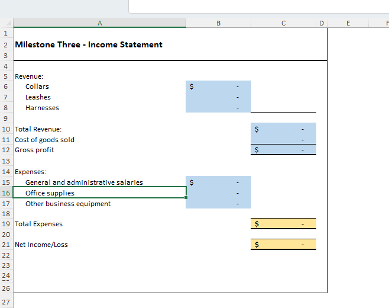Select the salaries amount cell B15
Viewport: 389px width, 308px height.
(x=218, y=182)
